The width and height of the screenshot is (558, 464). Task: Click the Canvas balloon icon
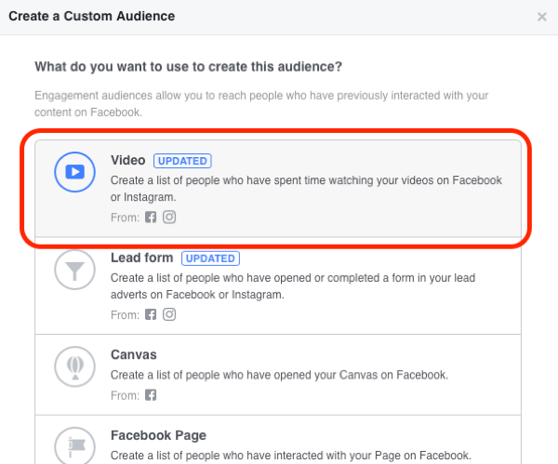(74, 366)
